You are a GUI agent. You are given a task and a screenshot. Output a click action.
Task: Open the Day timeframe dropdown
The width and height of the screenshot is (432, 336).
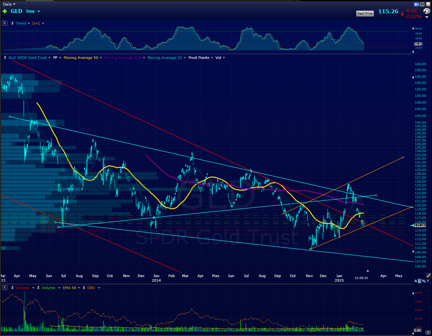click(x=33, y=11)
